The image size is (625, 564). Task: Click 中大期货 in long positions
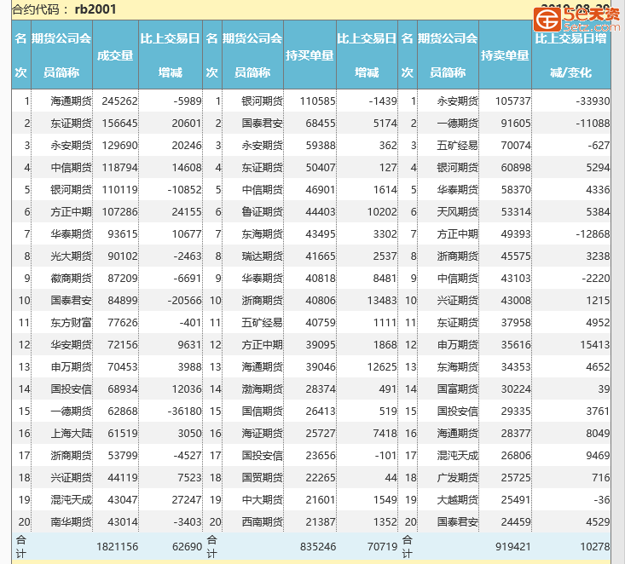pos(262,500)
